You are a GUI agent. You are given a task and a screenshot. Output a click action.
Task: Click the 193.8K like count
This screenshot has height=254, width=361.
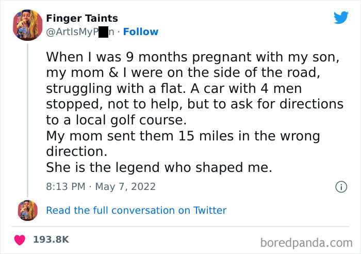[x=51, y=240]
